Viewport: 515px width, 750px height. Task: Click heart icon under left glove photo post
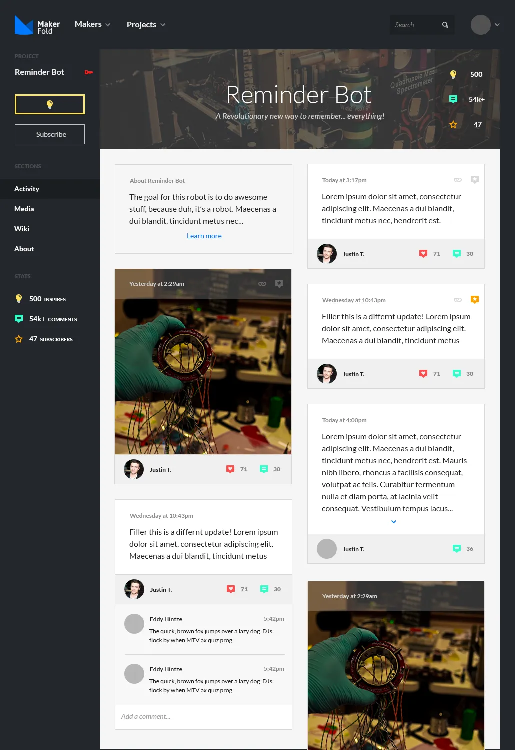pos(230,469)
